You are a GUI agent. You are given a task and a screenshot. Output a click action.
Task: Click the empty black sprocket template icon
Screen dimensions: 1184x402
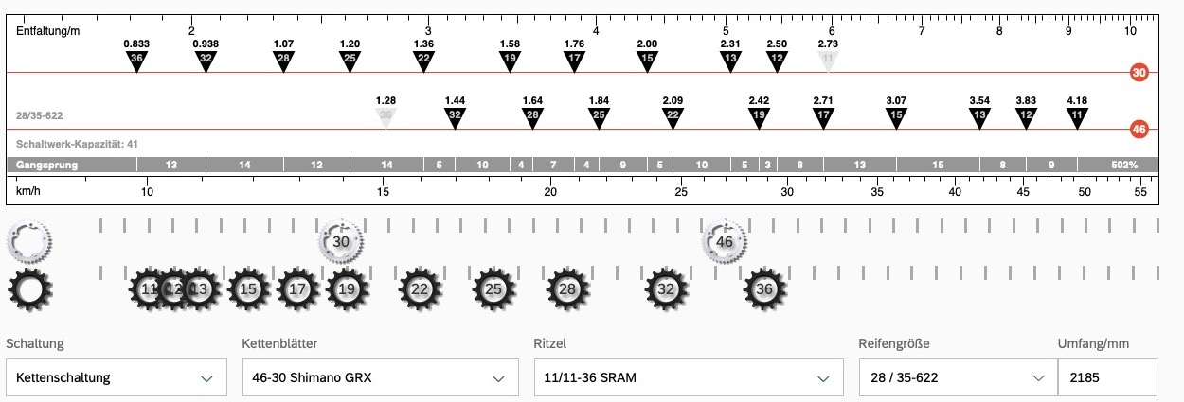(x=28, y=289)
